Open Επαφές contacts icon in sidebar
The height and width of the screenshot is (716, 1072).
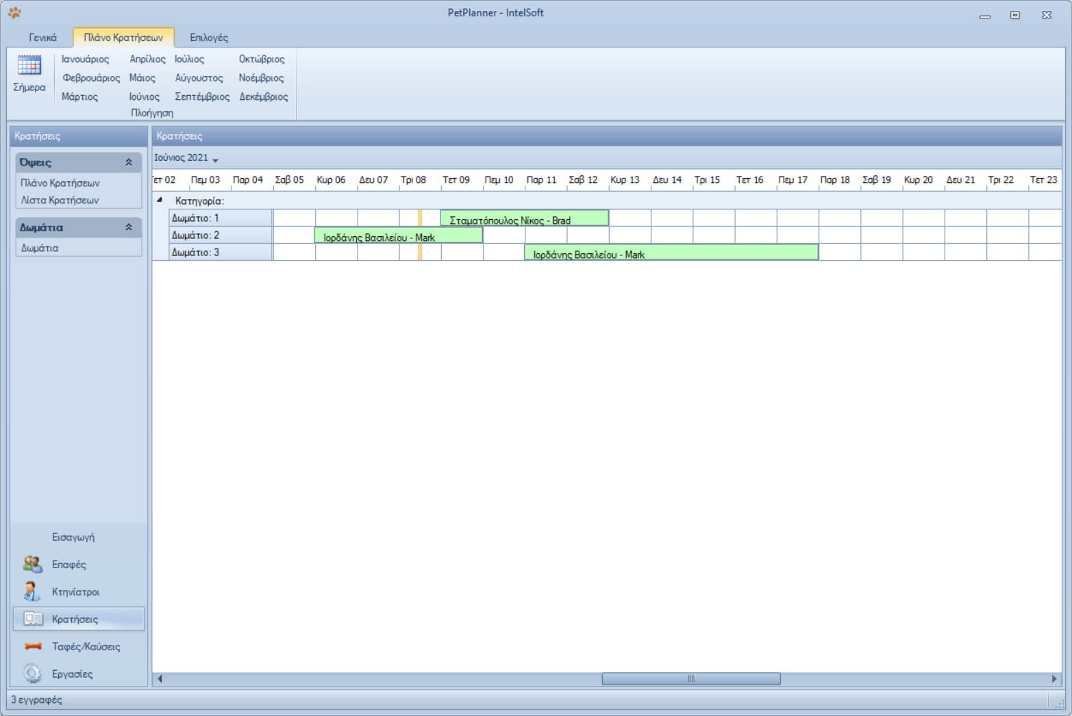coord(32,564)
